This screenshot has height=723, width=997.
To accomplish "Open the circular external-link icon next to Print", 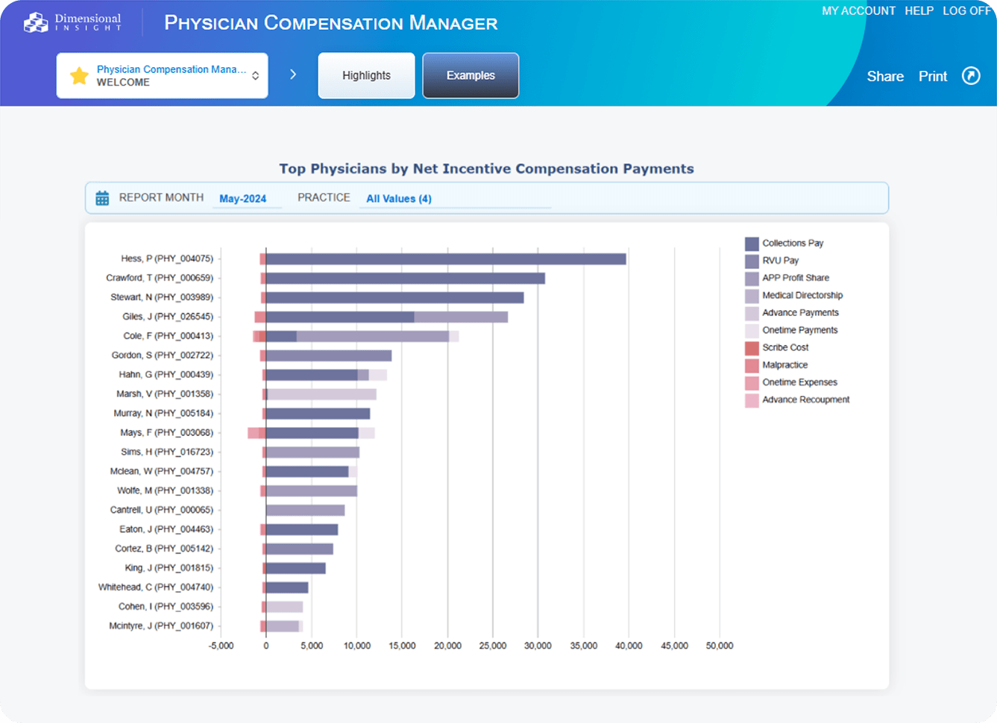I will tap(971, 76).
